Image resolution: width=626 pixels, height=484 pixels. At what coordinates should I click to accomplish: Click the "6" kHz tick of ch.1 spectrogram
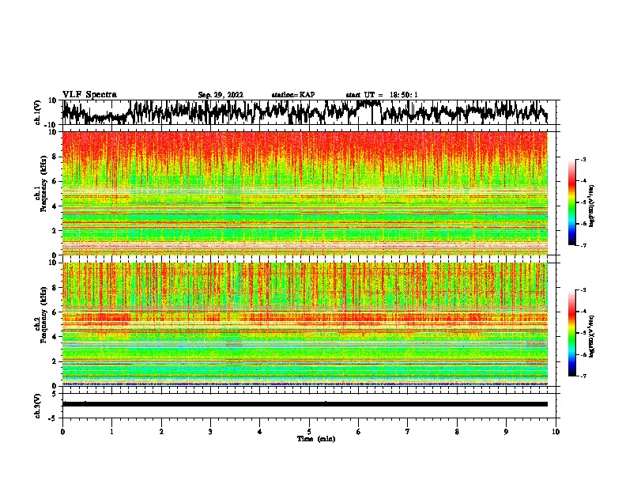point(55,181)
